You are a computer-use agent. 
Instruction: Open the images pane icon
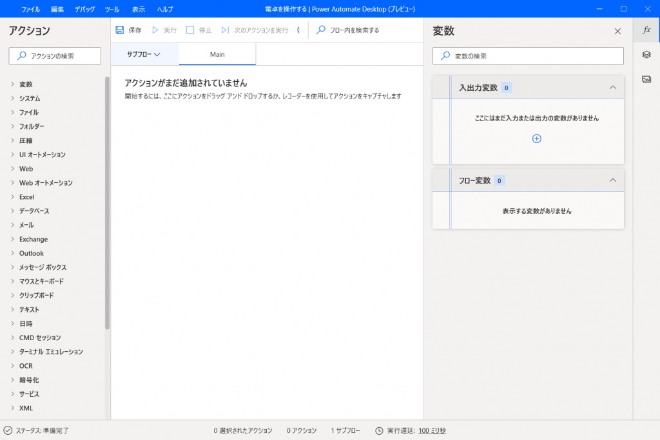646,79
